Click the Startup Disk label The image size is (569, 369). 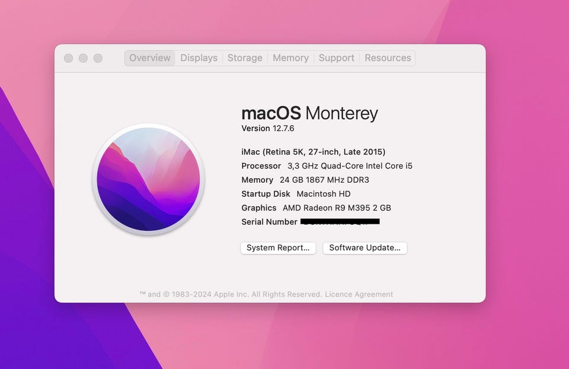tap(266, 194)
